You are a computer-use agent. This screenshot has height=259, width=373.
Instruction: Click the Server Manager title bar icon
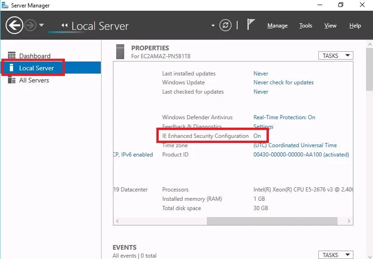pyautogui.click(x=5, y=5)
